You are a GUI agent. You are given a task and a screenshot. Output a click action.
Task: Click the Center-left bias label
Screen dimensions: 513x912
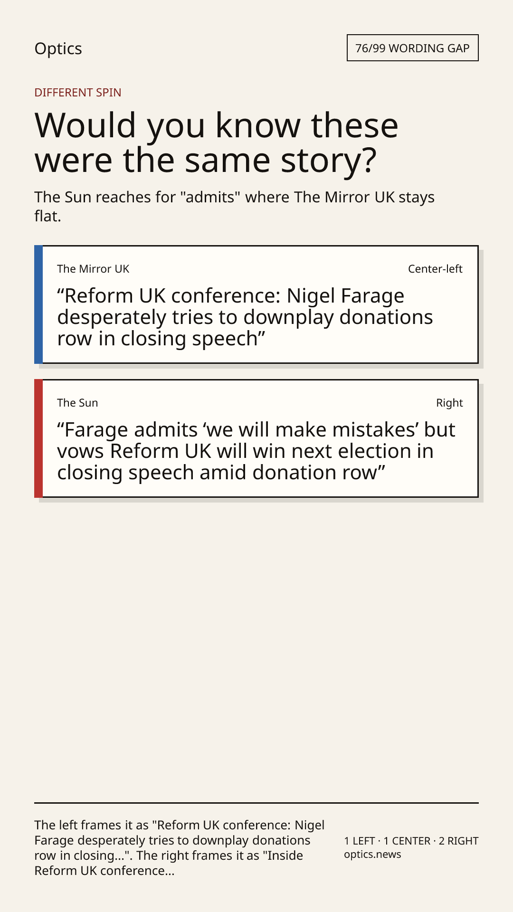[x=435, y=269]
